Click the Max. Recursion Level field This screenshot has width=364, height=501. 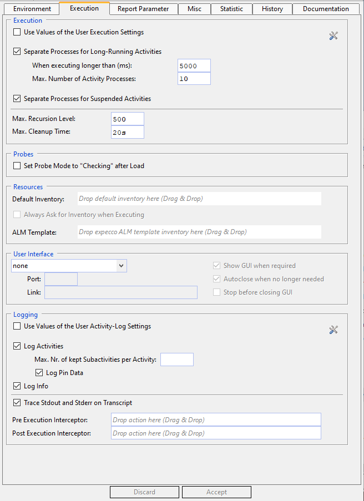coord(127,119)
